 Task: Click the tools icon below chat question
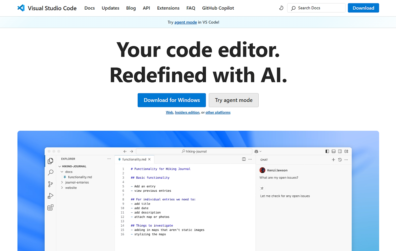click(x=262, y=188)
